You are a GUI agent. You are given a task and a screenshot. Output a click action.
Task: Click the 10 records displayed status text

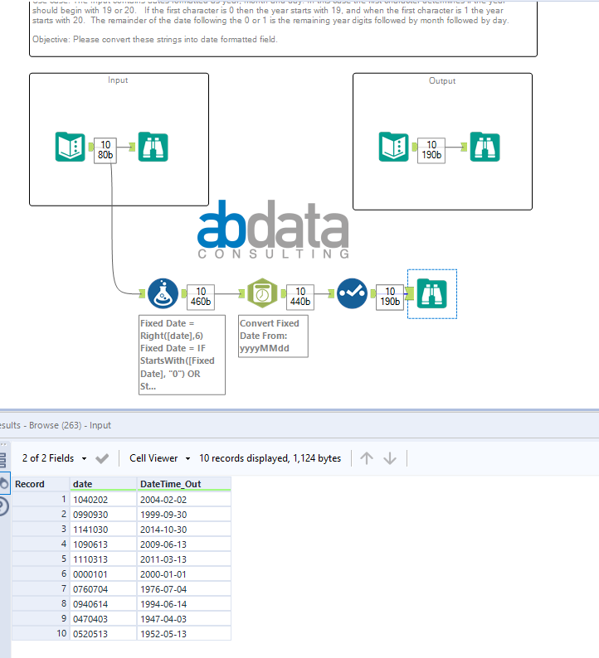[x=270, y=458]
